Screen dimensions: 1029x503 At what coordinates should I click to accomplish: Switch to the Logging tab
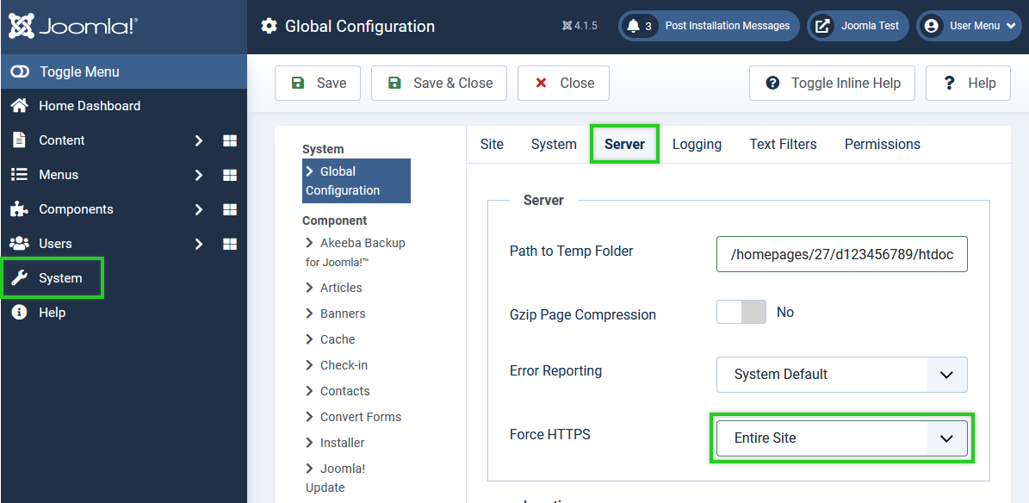tap(697, 144)
